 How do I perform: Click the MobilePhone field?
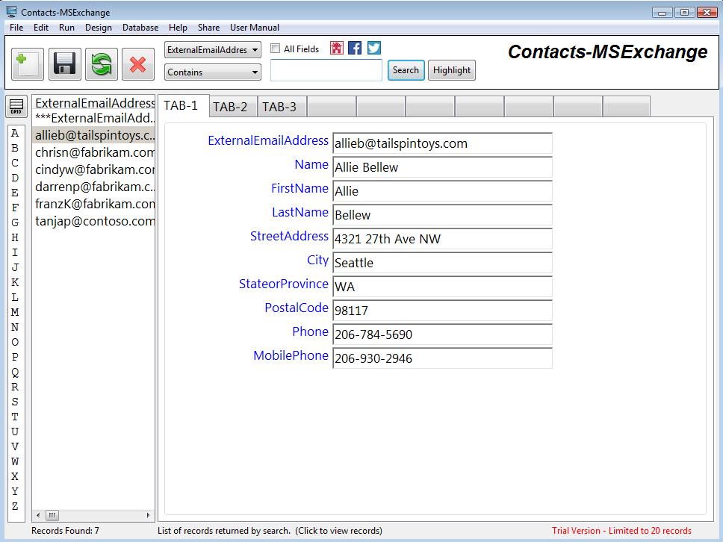pos(442,358)
